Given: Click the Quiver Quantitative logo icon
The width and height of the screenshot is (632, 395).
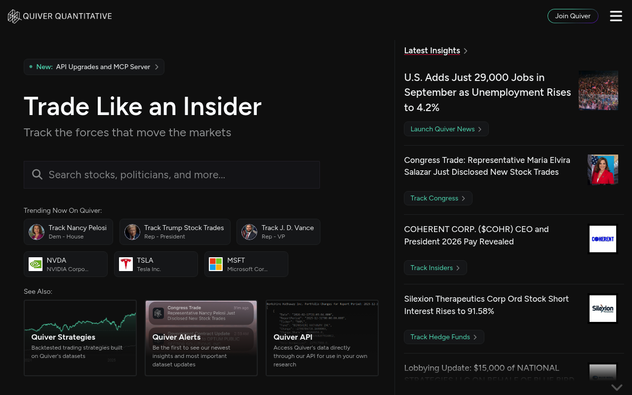Looking at the screenshot, I should [x=14, y=16].
